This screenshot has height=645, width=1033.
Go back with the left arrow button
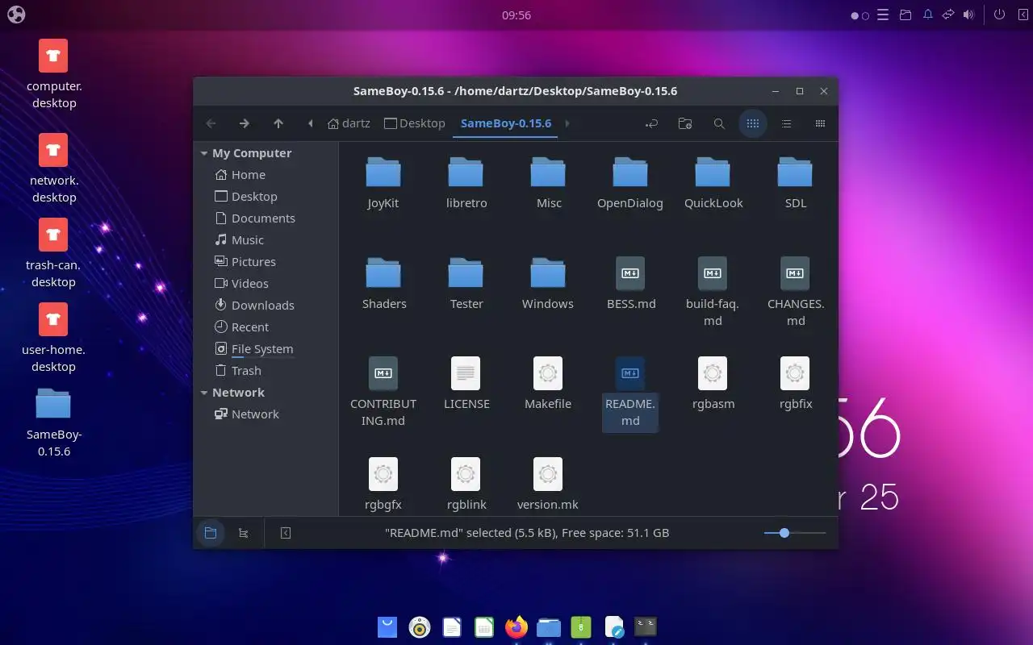coord(211,123)
